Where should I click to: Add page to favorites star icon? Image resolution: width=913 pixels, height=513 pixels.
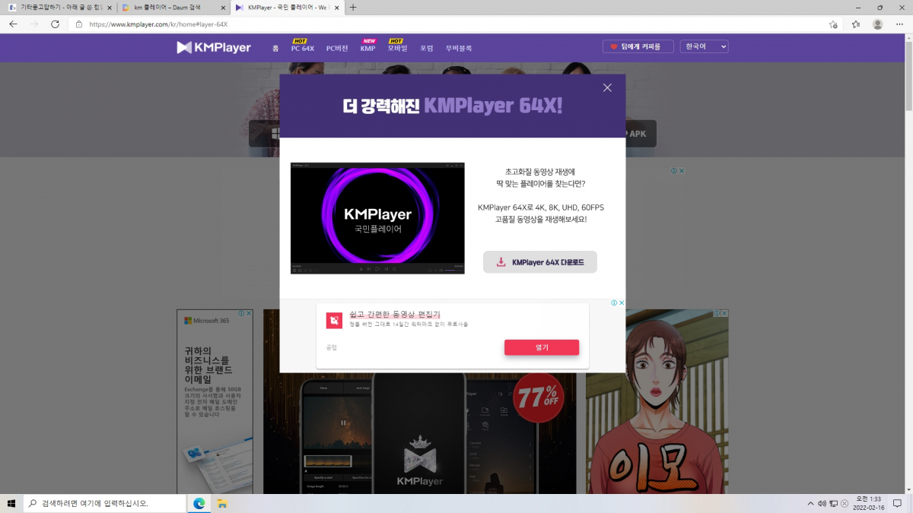(833, 24)
